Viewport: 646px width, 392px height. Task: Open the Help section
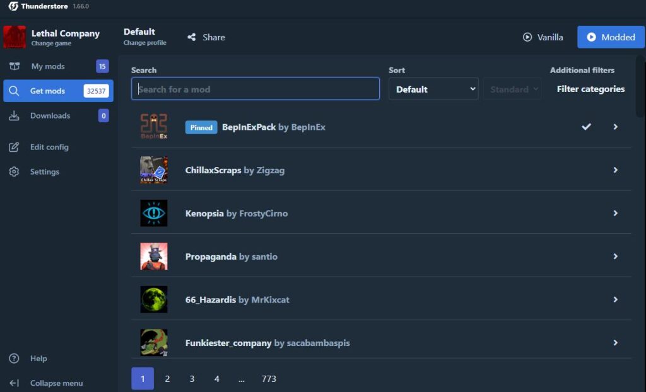point(38,358)
